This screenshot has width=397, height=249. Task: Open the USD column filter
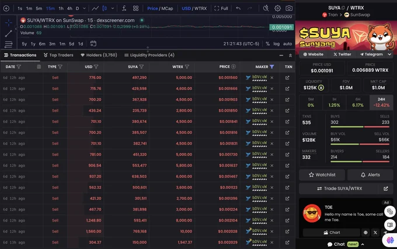click(96, 67)
